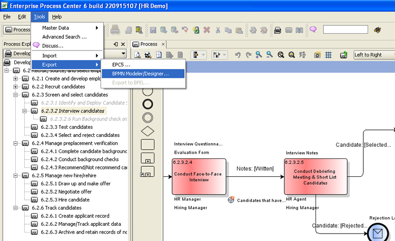Select 6.2.5.2 Negotiate offer tree item
395x241 pixels.
pos(66,192)
